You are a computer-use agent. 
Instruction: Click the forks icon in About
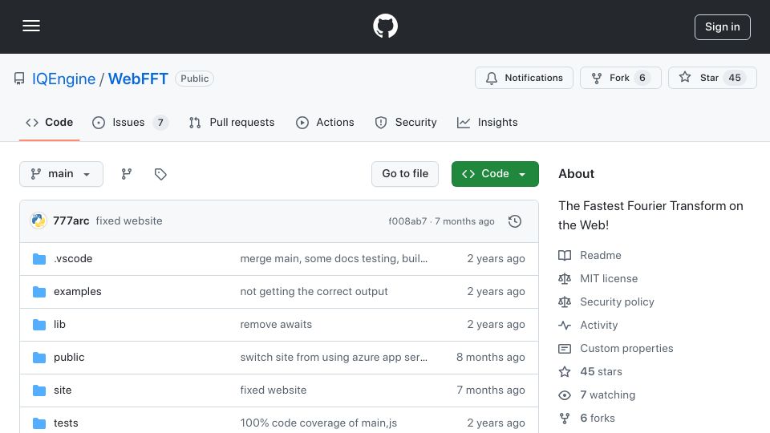(x=565, y=419)
